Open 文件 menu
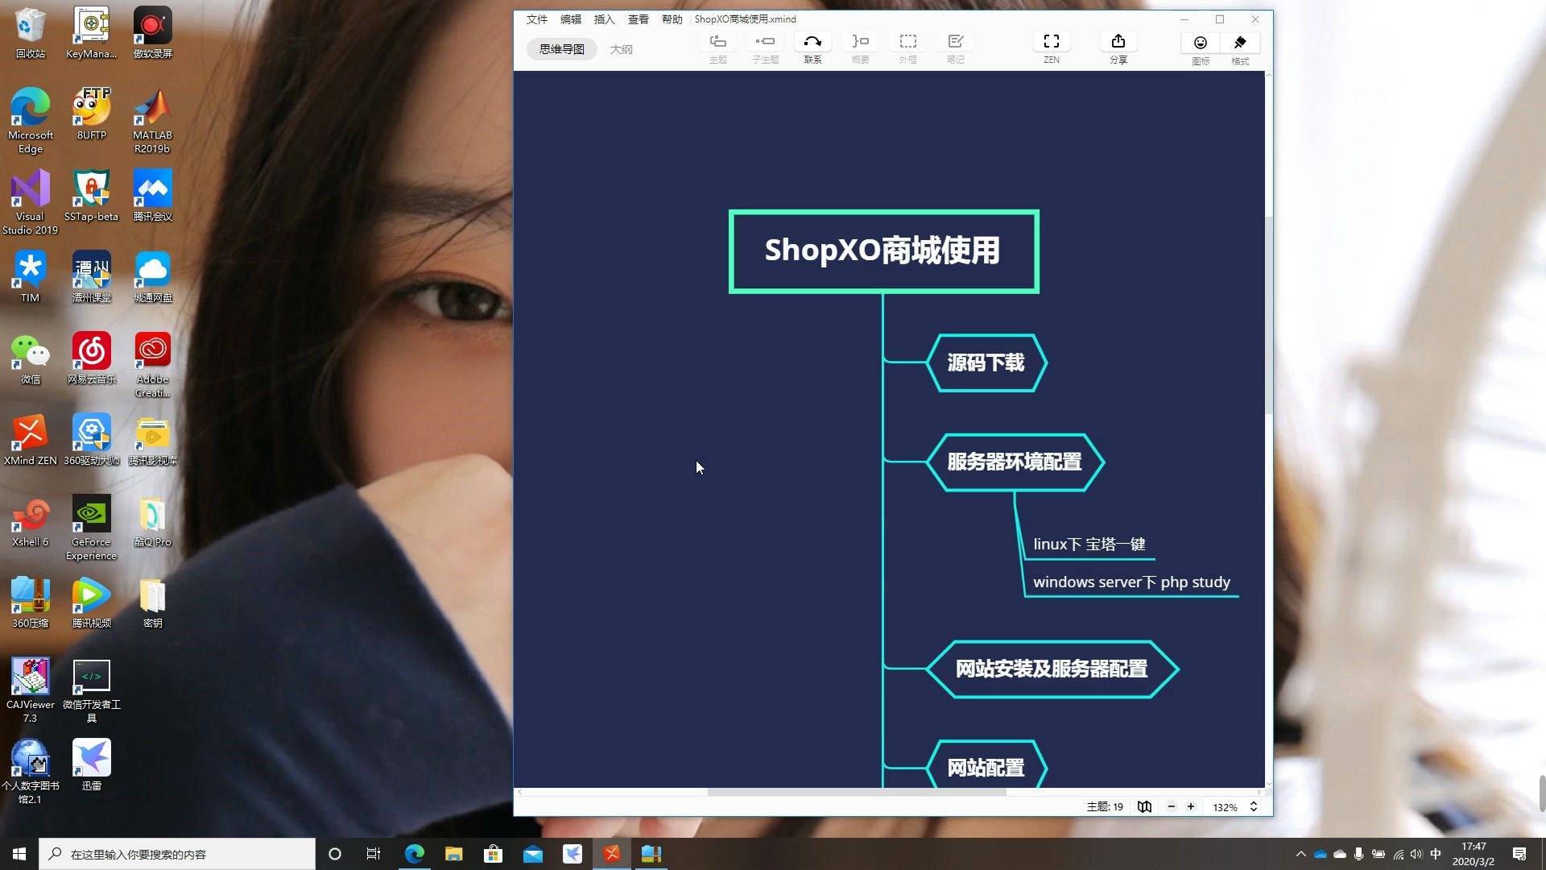1546x870 pixels. click(x=536, y=19)
